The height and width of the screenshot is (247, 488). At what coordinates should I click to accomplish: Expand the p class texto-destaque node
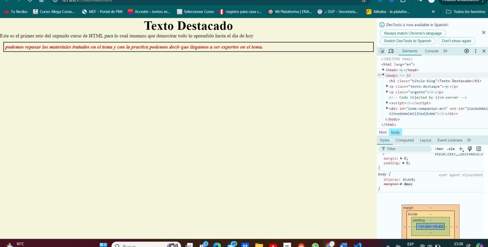pos(387,86)
